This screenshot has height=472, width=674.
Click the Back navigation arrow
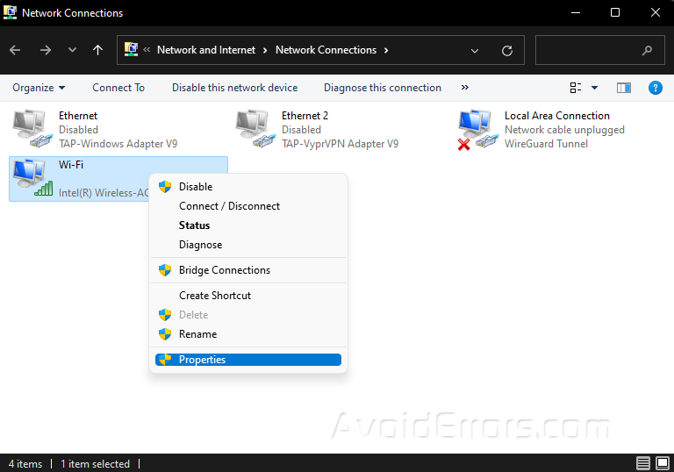[x=15, y=50]
